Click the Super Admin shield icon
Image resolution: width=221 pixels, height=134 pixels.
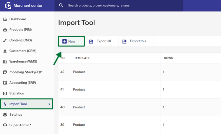click(5, 125)
